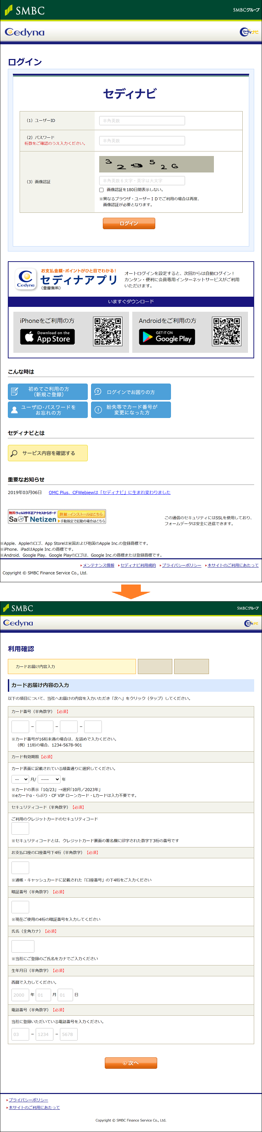Open the card expiration year dropdown
This screenshot has height=1132, width=262.
click(x=49, y=779)
